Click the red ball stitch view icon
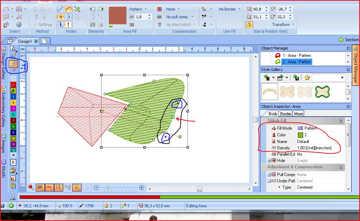This screenshot has width=360, height=221. point(31,188)
